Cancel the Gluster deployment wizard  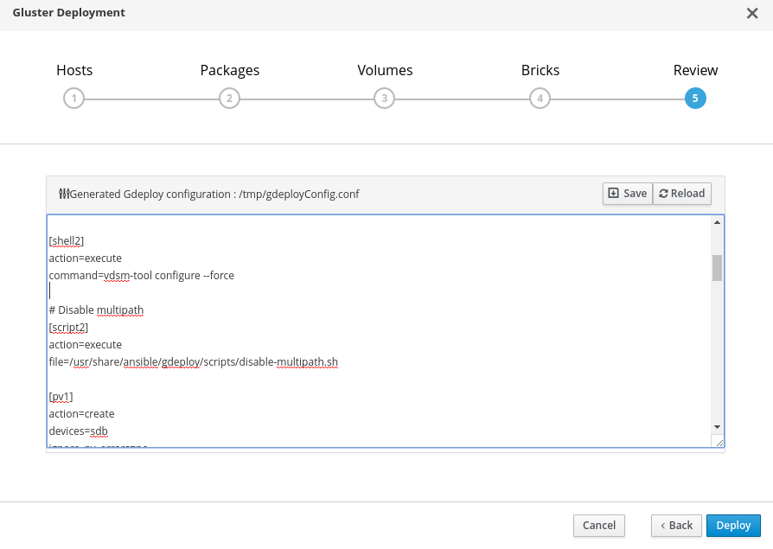(598, 525)
